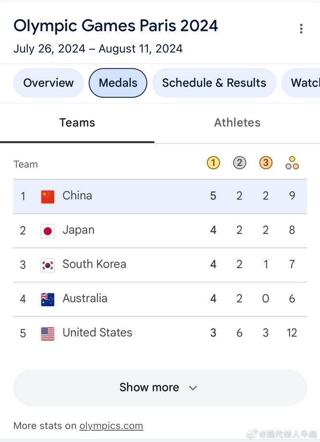This screenshot has height=442, width=320.
Task: Click the bronze medal column icon
Action: 266,163
